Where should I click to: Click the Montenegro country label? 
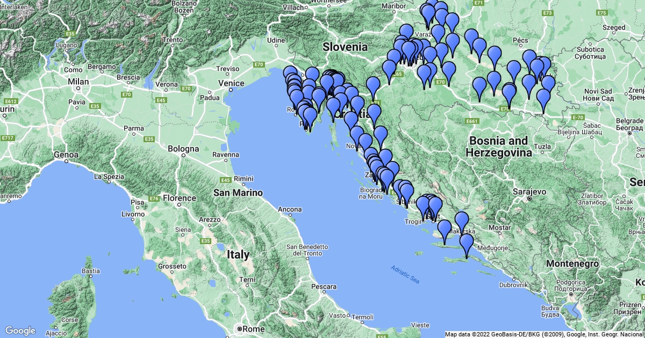coord(572,264)
